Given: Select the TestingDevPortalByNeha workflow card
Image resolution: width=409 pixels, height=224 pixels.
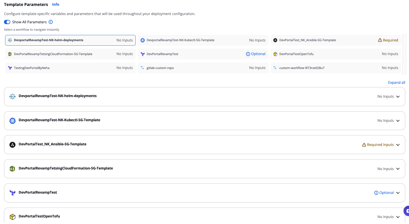Looking at the screenshot, I should click(70, 68).
